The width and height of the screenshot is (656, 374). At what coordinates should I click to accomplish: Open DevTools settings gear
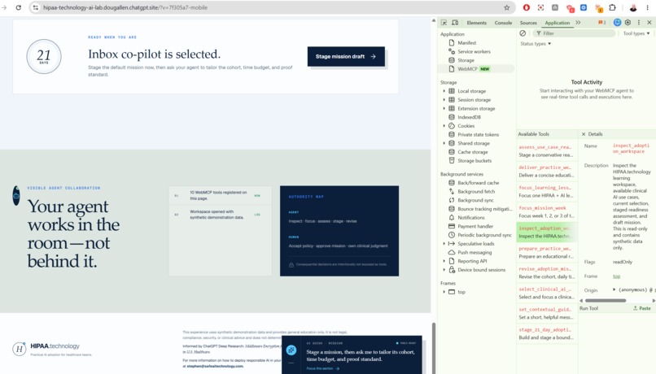click(x=628, y=23)
